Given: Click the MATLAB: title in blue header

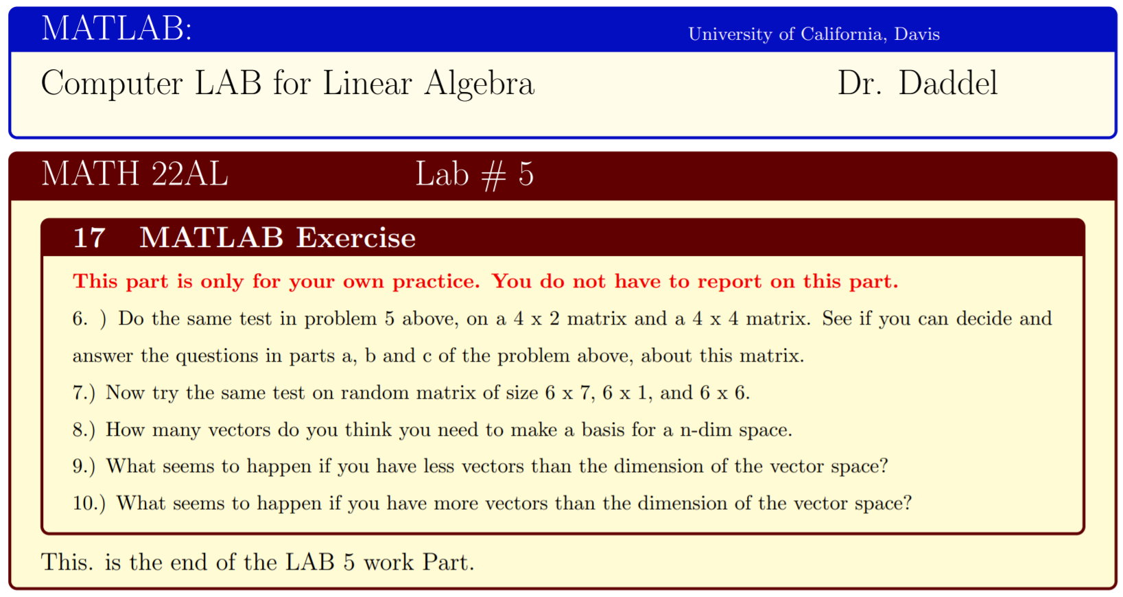Looking at the screenshot, I should [x=116, y=30].
